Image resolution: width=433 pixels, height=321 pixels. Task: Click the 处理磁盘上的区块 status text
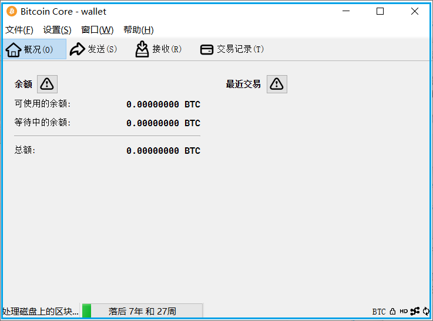(x=41, y=312)
